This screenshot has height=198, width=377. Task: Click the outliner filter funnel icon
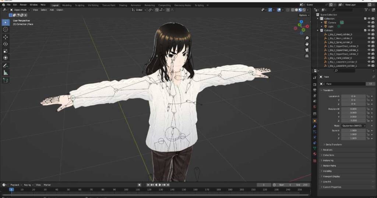pos(366,10)
